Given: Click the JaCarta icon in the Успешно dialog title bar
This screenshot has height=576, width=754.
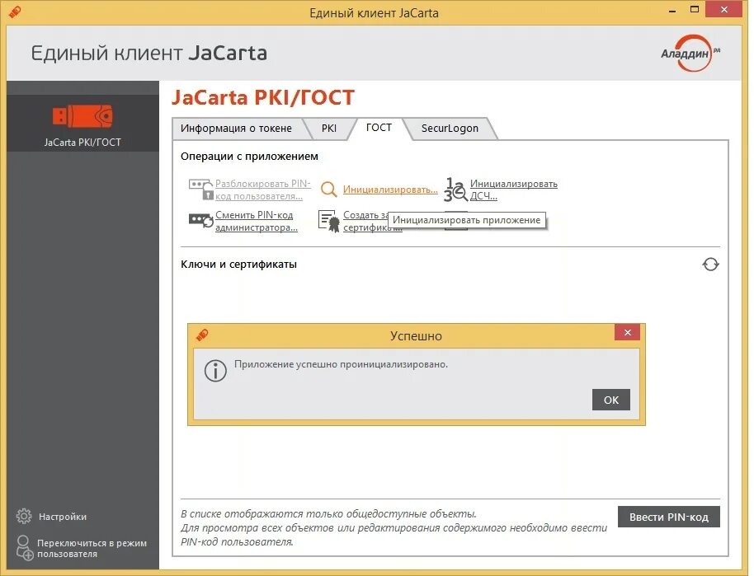Looking at the screenshot, I should (x=202, y=335).
